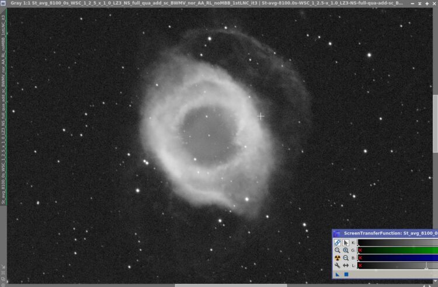The height and width of the screenshot is (287, 438).
Task: Choose the zoom in magnifier tool
Action: click(x=346, y=250)
